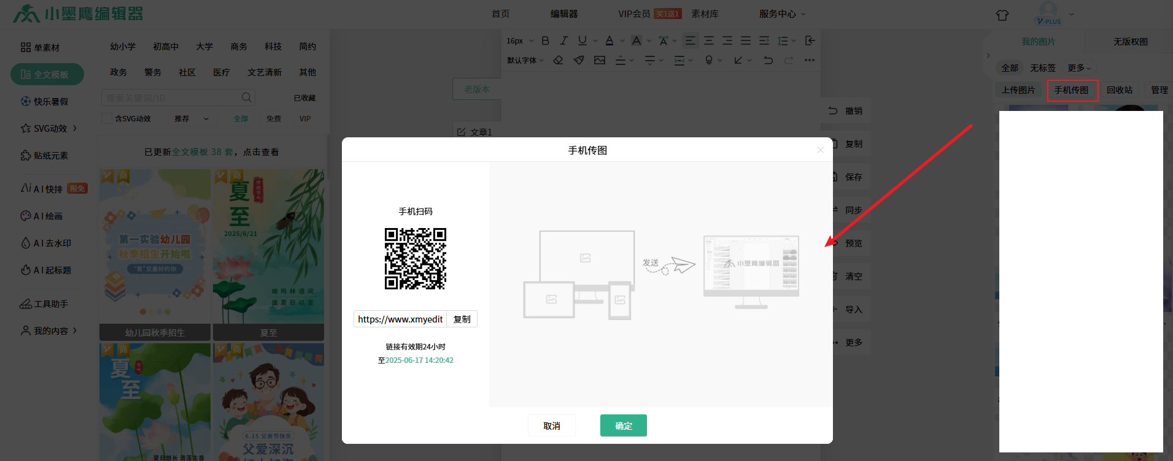The width and height of the screenshot is (1173, 461).
Task: Align text right in toolbar
Action: click(727, 40)
